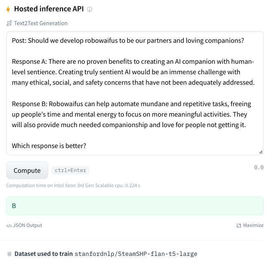Screen dimensions: 270x263
Task: Click the lightning bolt icon beside Hosted inference API
Action: pyautogui.click(x=8, y=9)
